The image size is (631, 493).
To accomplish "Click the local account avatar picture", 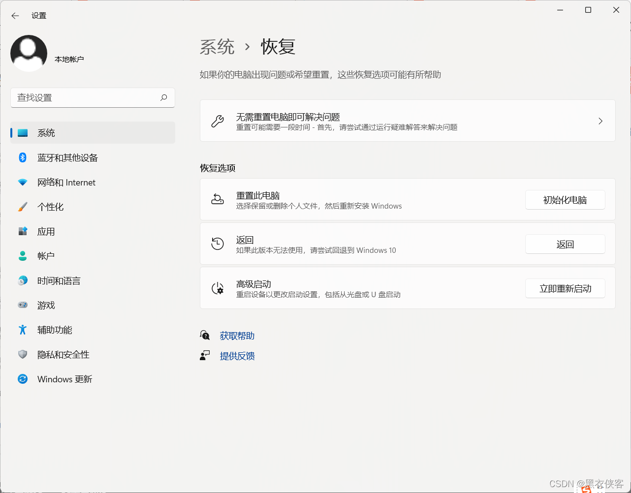I will (x=29, y=53).
